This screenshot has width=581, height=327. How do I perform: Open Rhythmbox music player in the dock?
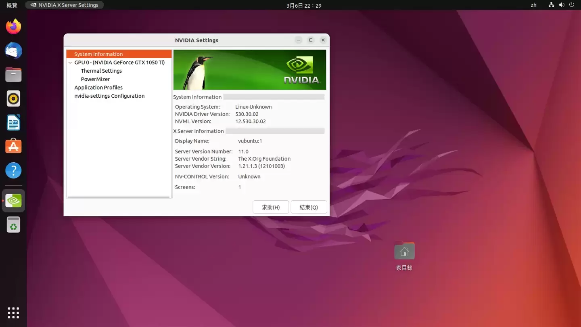pyautogui.click(x=13, y=99)
